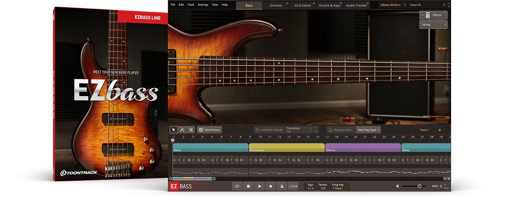Viewport: 505px width, 205px height.
Task: Open the EZbass Modern library dropdown
Action: (x=392, y=5)
